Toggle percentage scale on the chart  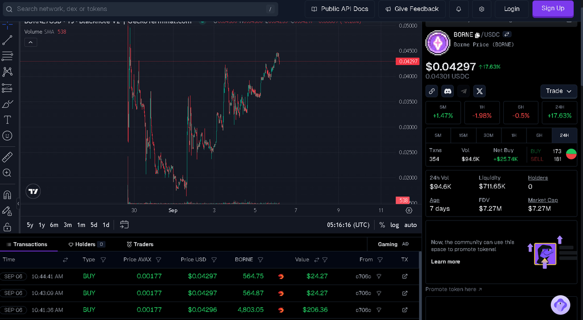pos(382,225)
